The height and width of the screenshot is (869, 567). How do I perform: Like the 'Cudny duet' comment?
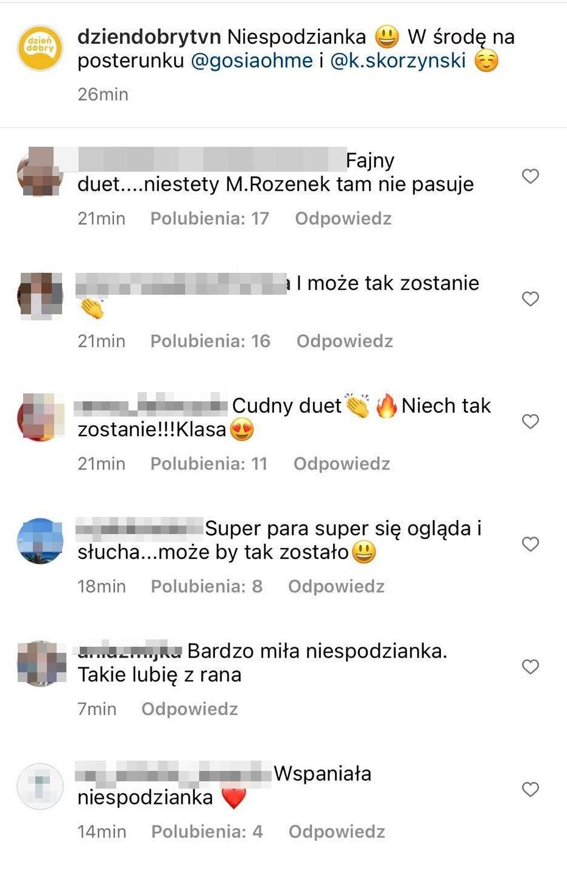click(530, 421)
